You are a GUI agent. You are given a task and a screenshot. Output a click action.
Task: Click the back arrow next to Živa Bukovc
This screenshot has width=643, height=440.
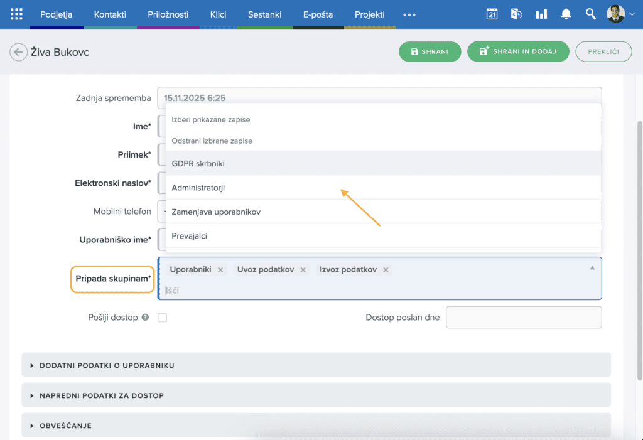coord(18,52)
